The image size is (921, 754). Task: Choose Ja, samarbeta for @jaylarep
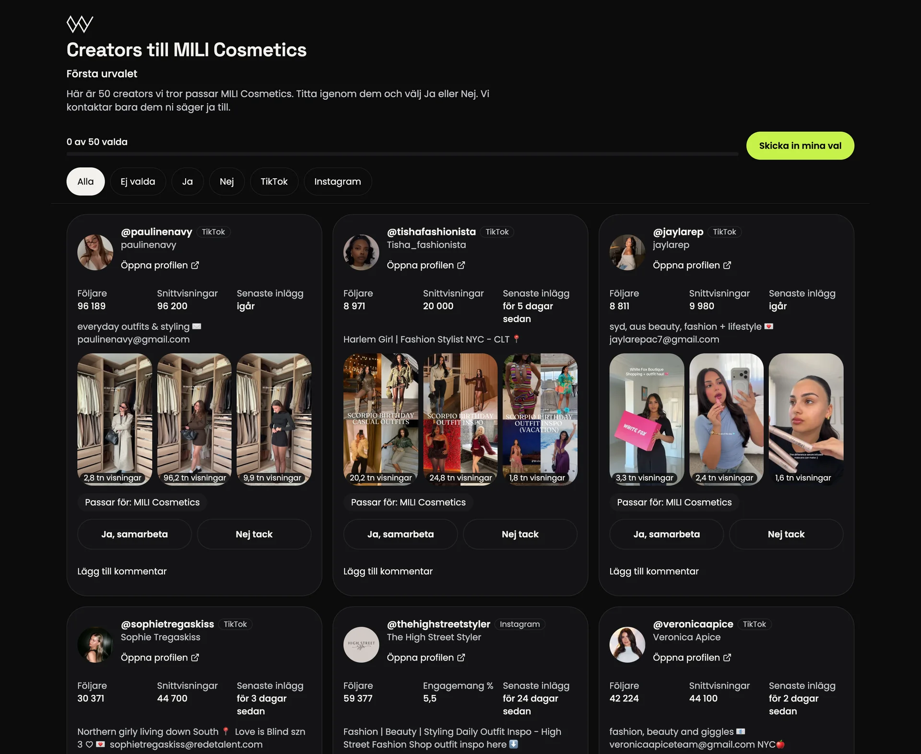(666, 534)
